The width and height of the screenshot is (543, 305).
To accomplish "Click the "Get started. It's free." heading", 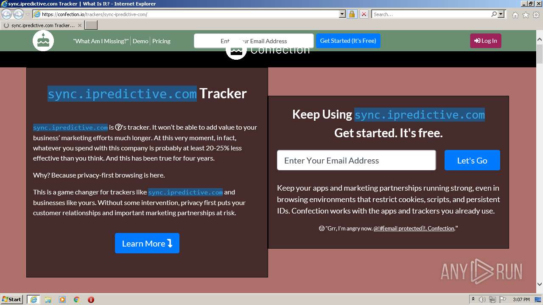I will 389,133.
